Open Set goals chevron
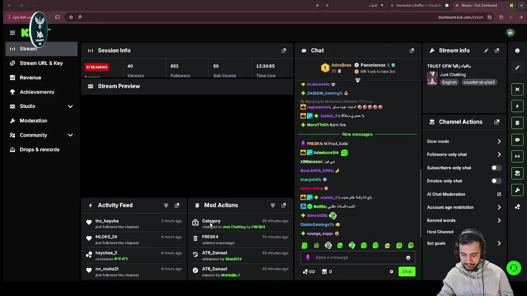Image resolution: width=527 pixels, height=296 pixels. pos(499,243)
